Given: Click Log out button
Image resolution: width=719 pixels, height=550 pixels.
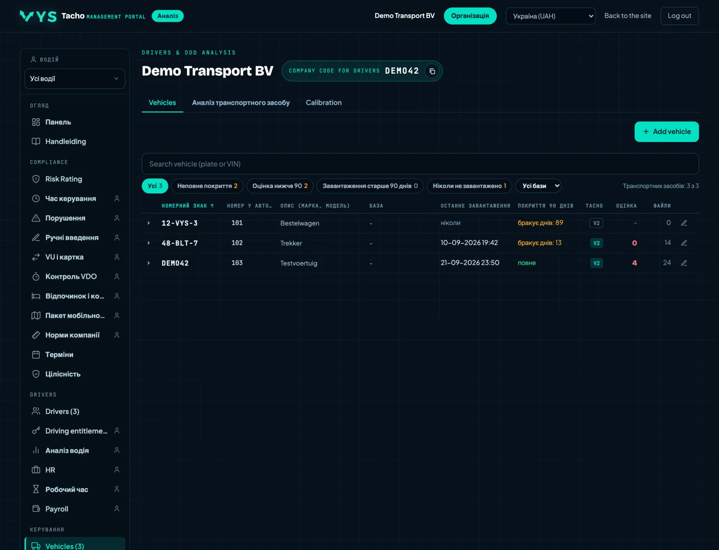Looking at the screenshot, I should [679, 16].
